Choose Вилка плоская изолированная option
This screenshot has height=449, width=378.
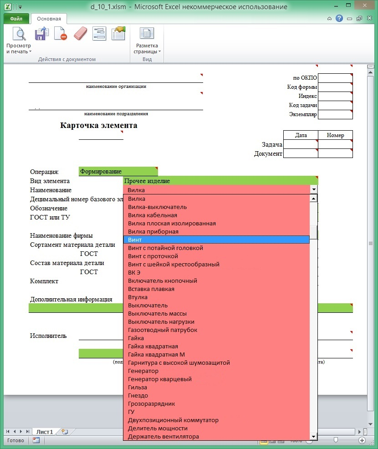(216, 223)
